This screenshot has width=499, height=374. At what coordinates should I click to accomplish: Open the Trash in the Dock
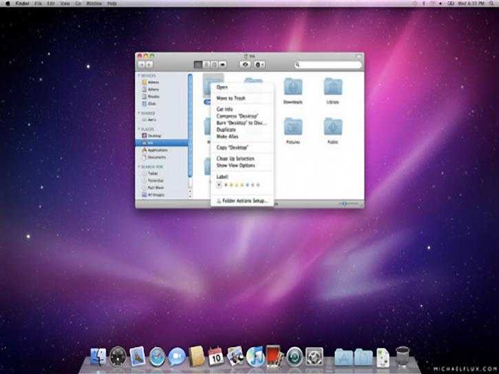[402, 357]
